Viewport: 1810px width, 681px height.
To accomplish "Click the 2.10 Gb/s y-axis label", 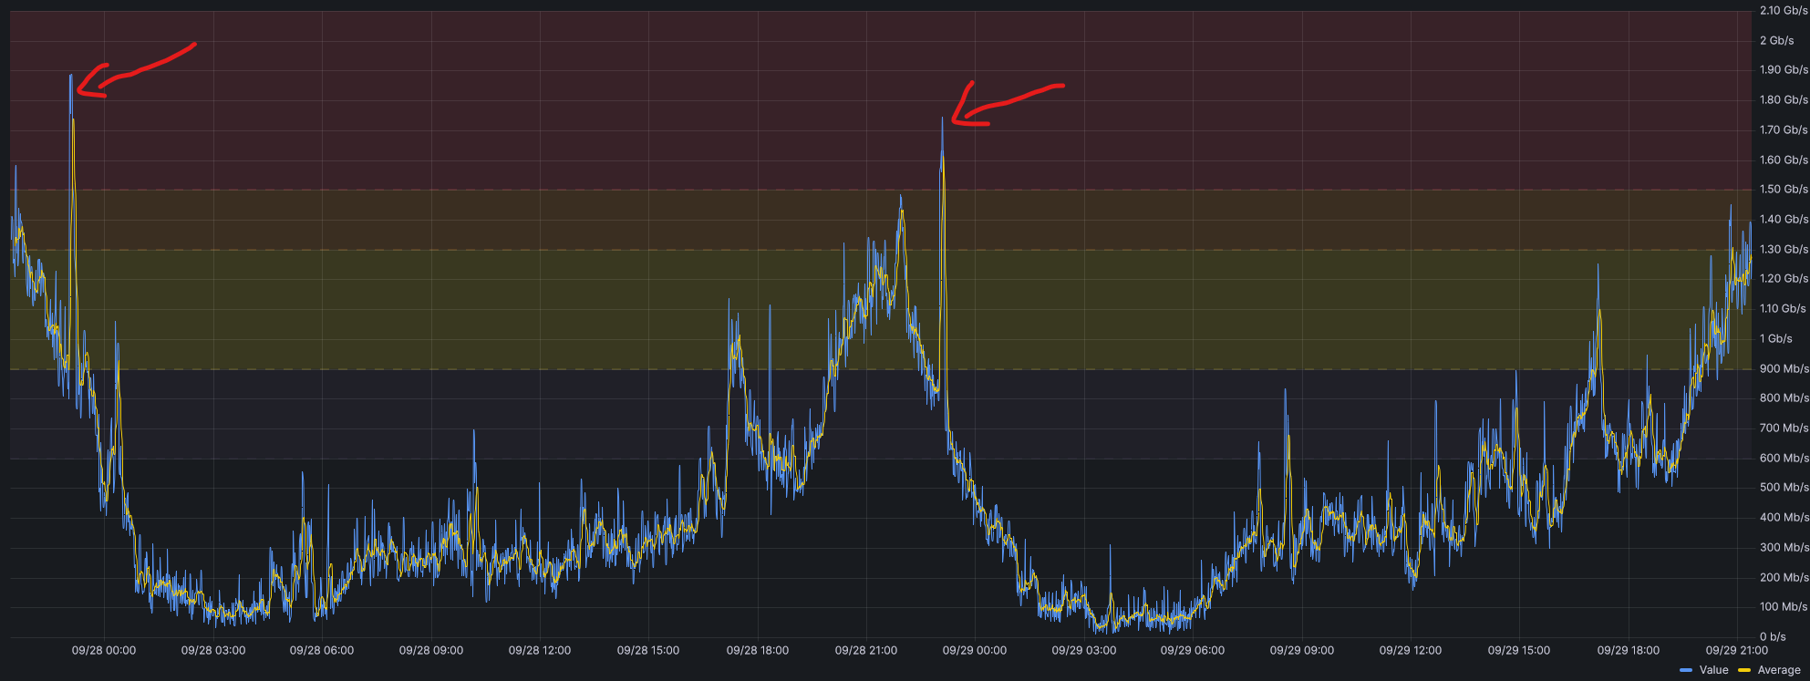I will [x=1783, y=11].
